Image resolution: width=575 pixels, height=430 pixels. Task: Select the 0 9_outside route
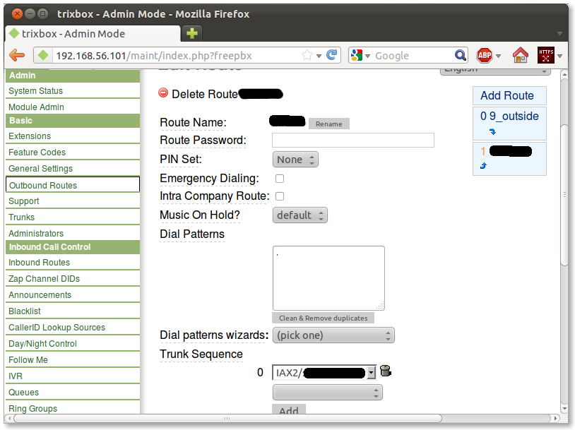509,117
